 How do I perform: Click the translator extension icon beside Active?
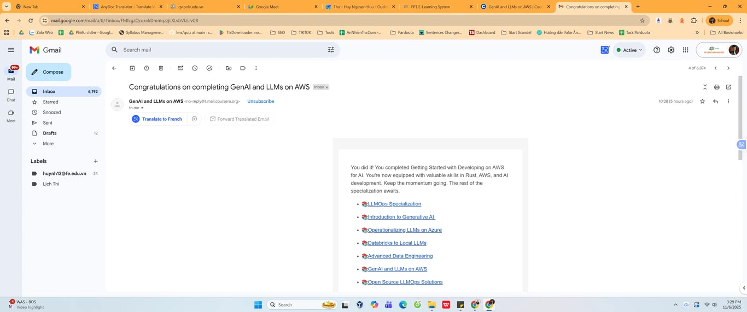click(605, 50)
